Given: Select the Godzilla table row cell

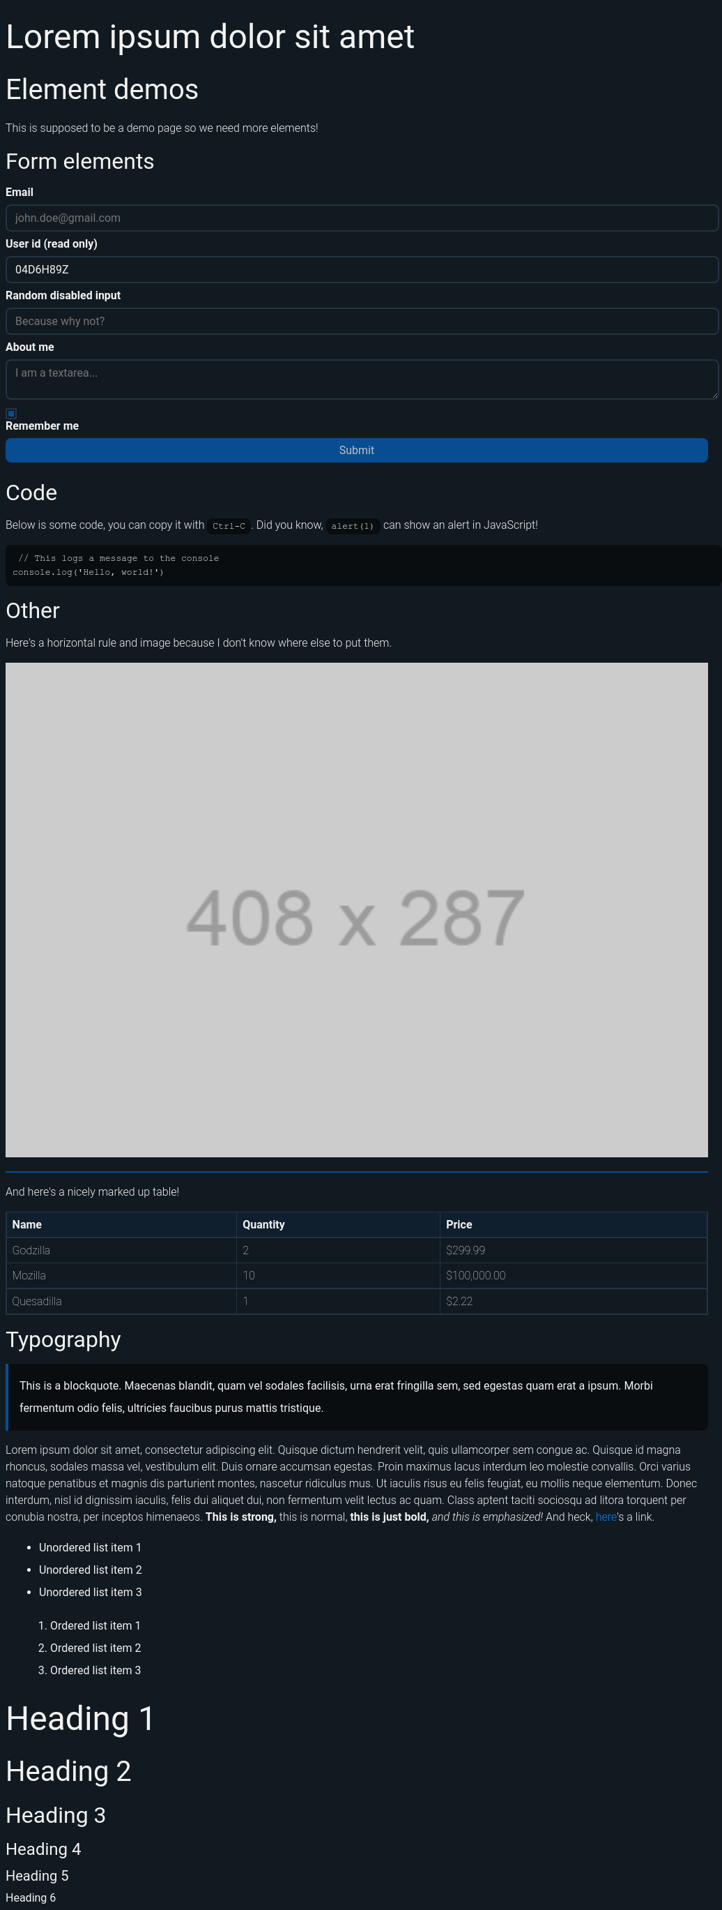Looking at the screenshot, I should coord(121,1250).
